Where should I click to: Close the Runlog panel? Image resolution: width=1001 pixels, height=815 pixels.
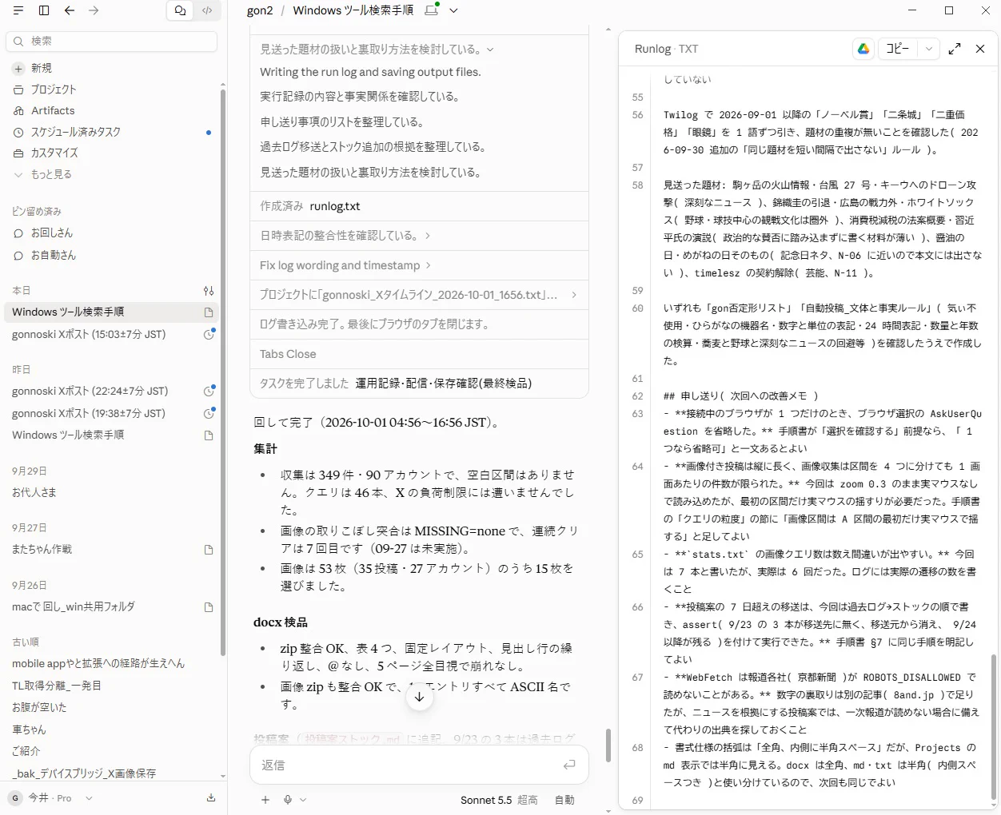pos(980,49)
